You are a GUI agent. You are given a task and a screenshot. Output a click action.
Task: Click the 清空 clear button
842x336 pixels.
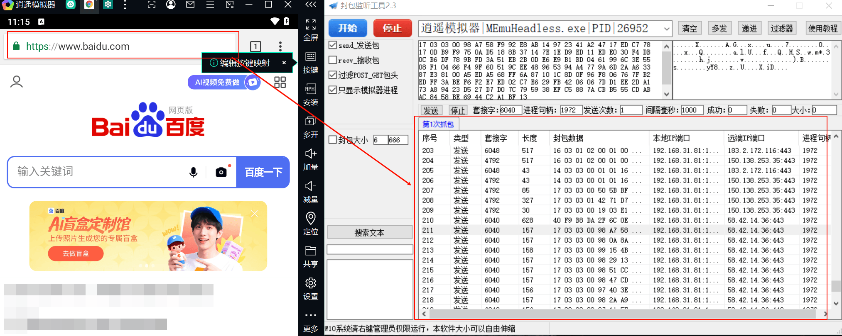tap(690, 28)
